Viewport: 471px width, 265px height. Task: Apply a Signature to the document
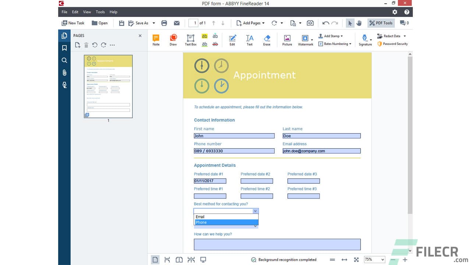[364, 39]
